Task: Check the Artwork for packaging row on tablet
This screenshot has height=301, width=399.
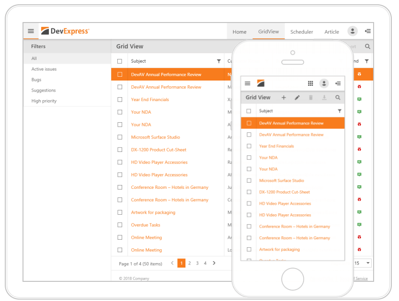Action: click(x=120, y=212)
